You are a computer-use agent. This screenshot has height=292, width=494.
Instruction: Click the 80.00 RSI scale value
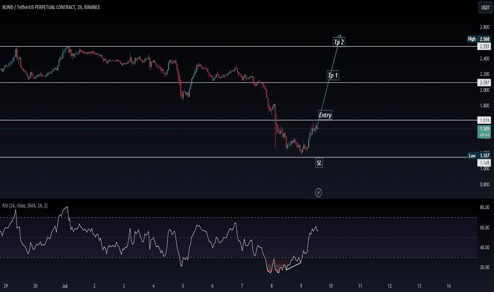(x=484, y=208)
